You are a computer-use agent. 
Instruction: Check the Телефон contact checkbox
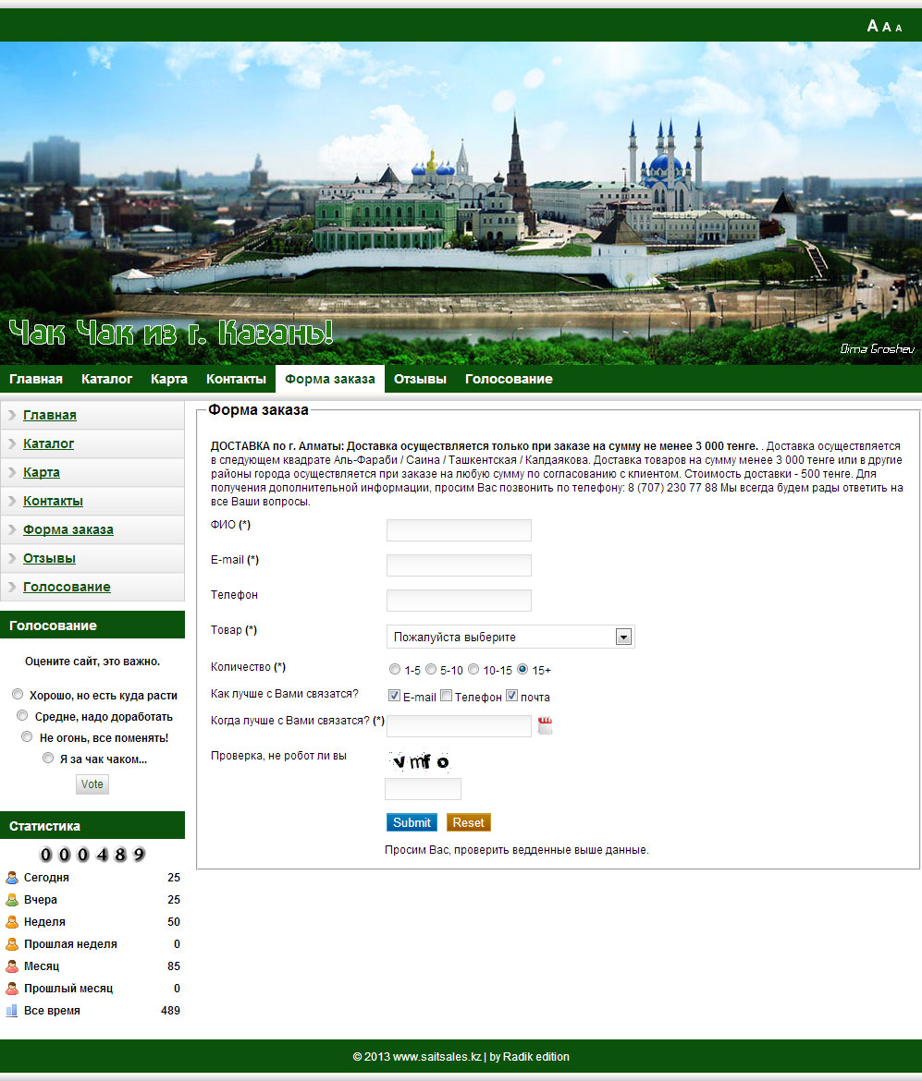point(446,696)
